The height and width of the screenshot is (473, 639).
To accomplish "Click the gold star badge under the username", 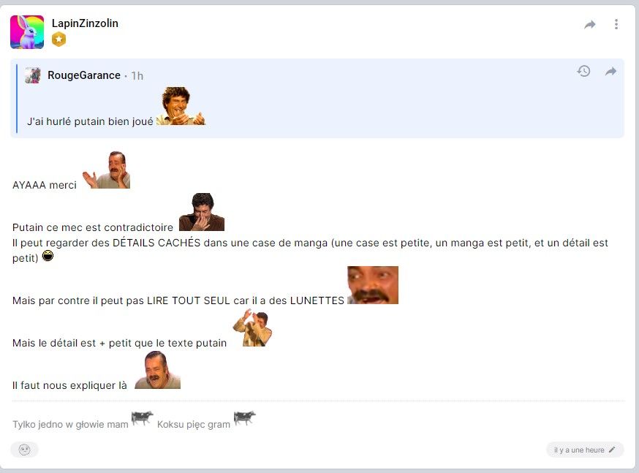I will [58, 39].
